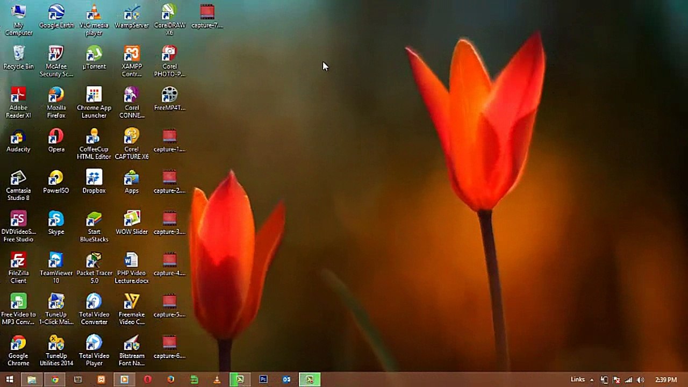Screen dimensions: 688x387
Task: Select the µTorrent desktop shortcut
Action: click(94, 58)
